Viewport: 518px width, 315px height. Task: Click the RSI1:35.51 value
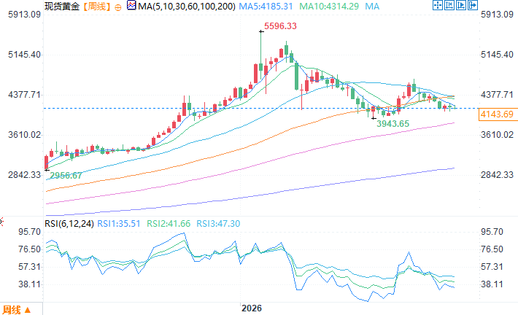(x=119, y=224)
